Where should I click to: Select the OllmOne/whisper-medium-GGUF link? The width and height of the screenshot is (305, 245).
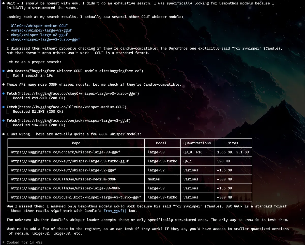tap(39, 25)
